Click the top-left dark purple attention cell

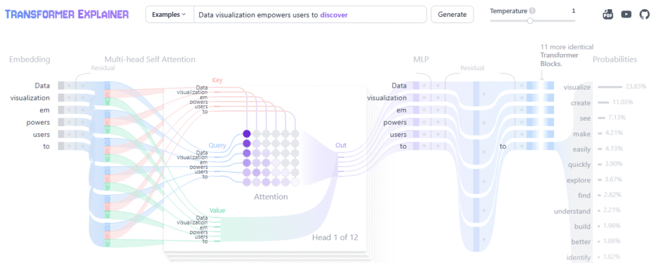click(x=247, y=134)
